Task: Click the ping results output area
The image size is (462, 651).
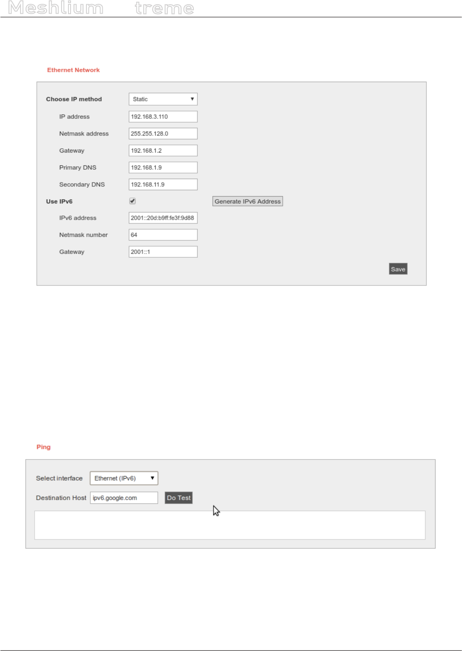Action: tap(230, 525)
